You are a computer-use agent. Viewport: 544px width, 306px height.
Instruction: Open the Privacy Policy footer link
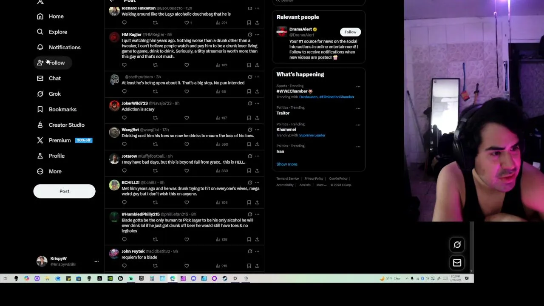[x=314, y=178]
